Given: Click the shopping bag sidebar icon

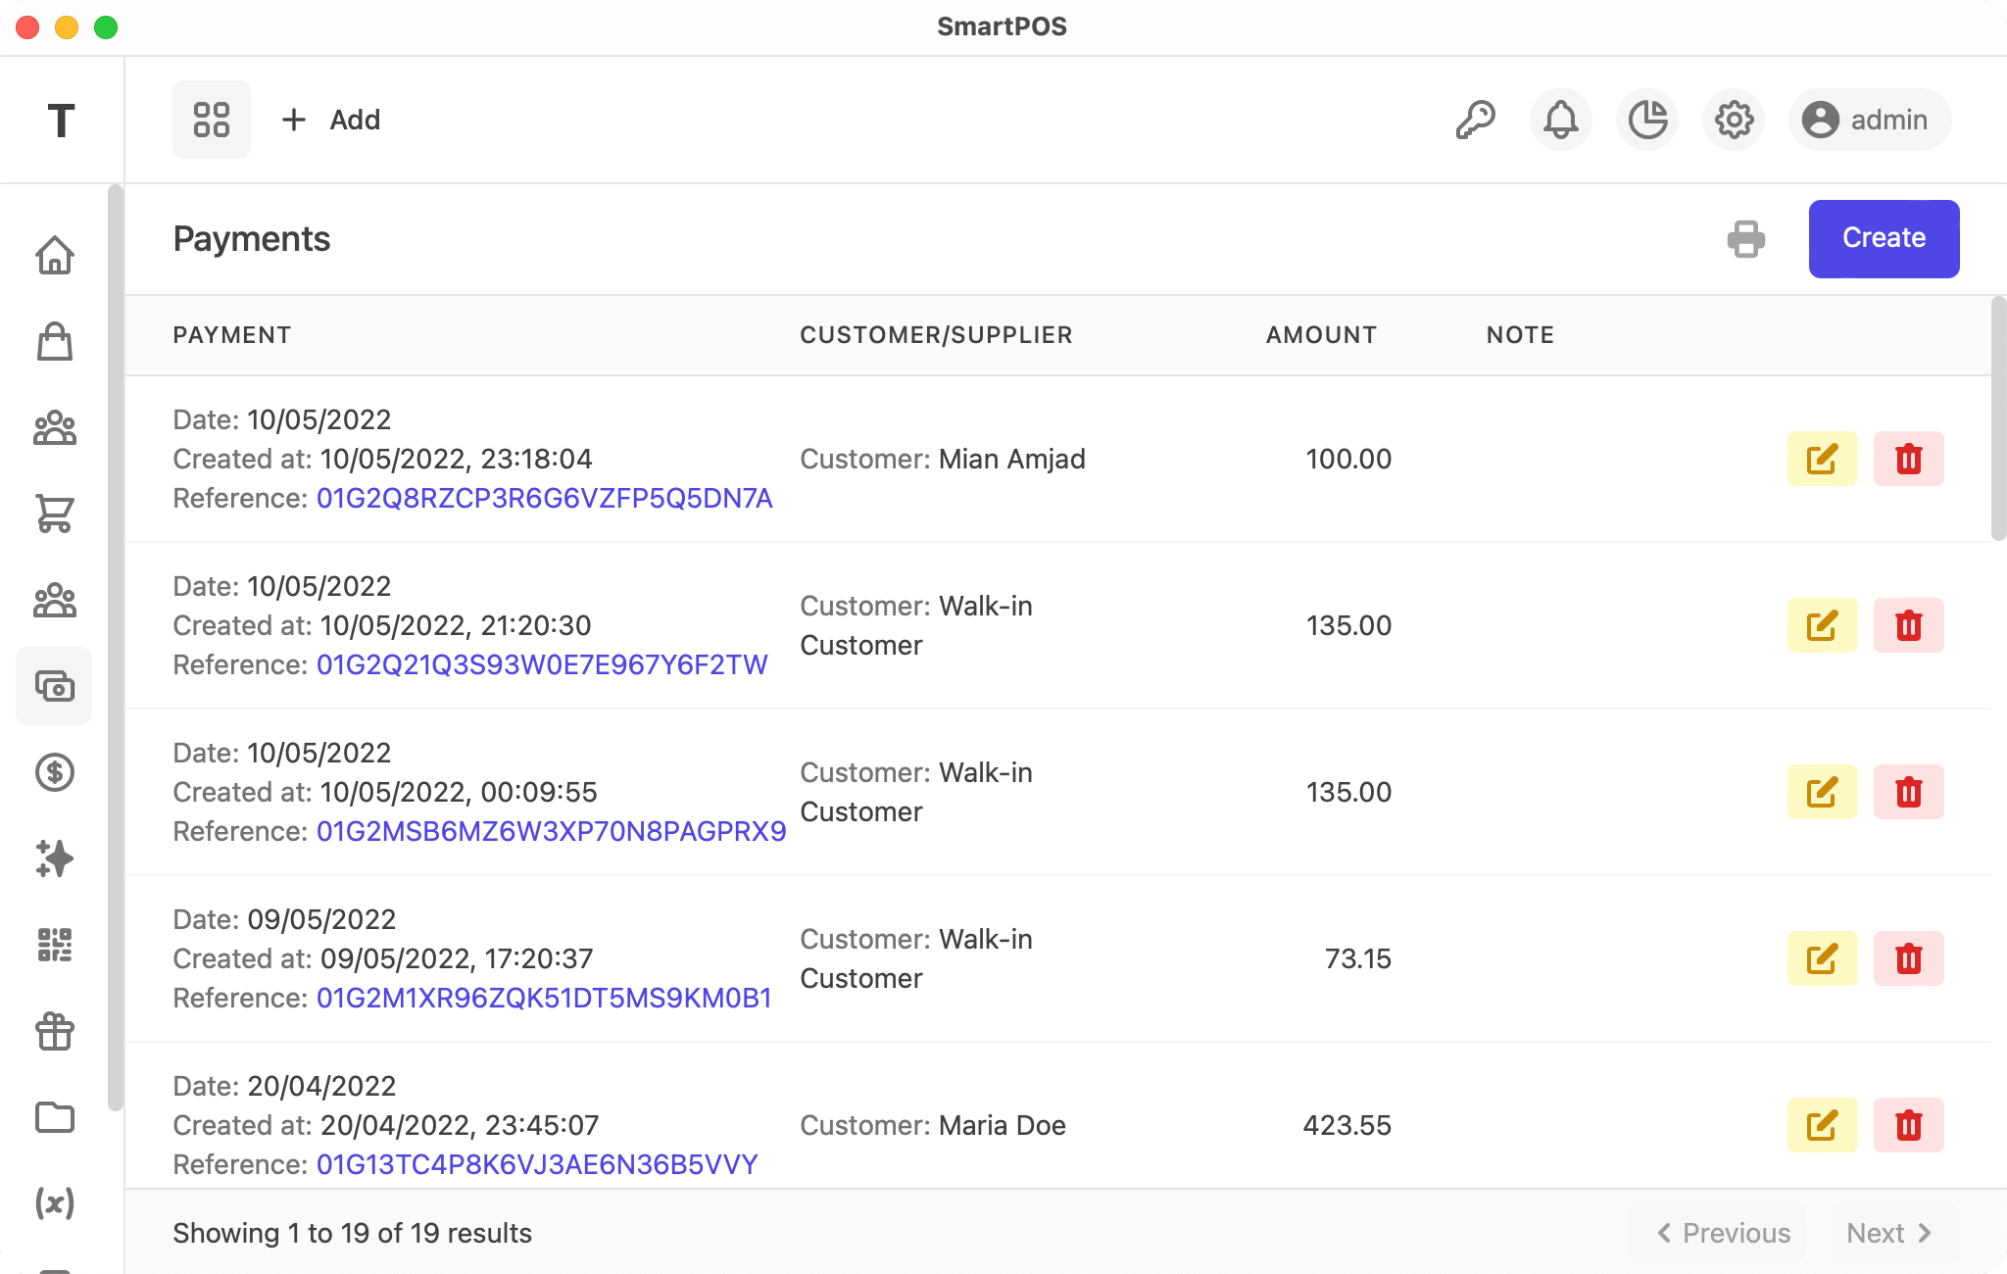Looking at the screenshot, I should pyautogui.click(x=55, y=342).
